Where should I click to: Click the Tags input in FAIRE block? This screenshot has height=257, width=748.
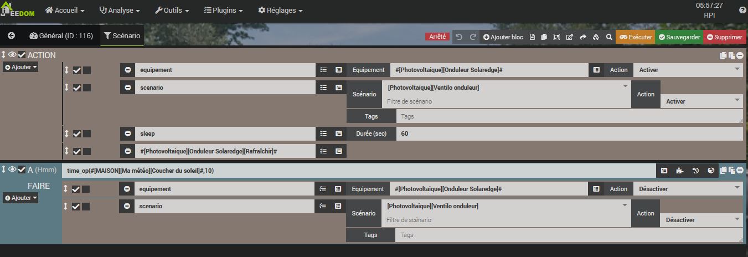pyautogui.click(x=569, y=235)
